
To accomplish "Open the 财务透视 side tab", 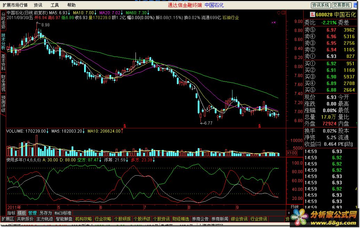I will point(3,83).
